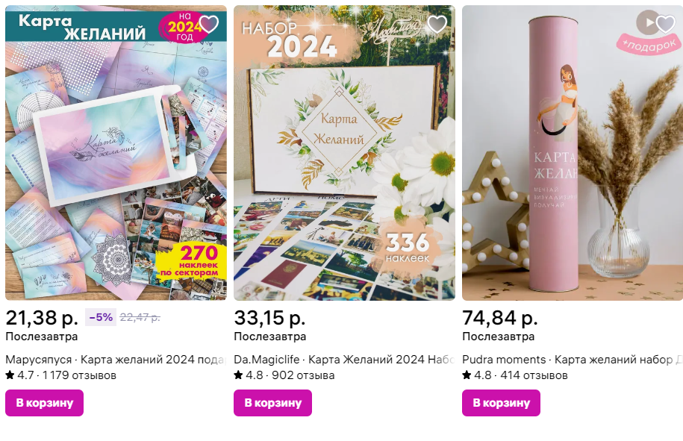View the 902 отзыва reviews
This screenshot has height=441, width=683.
(303, 375)
